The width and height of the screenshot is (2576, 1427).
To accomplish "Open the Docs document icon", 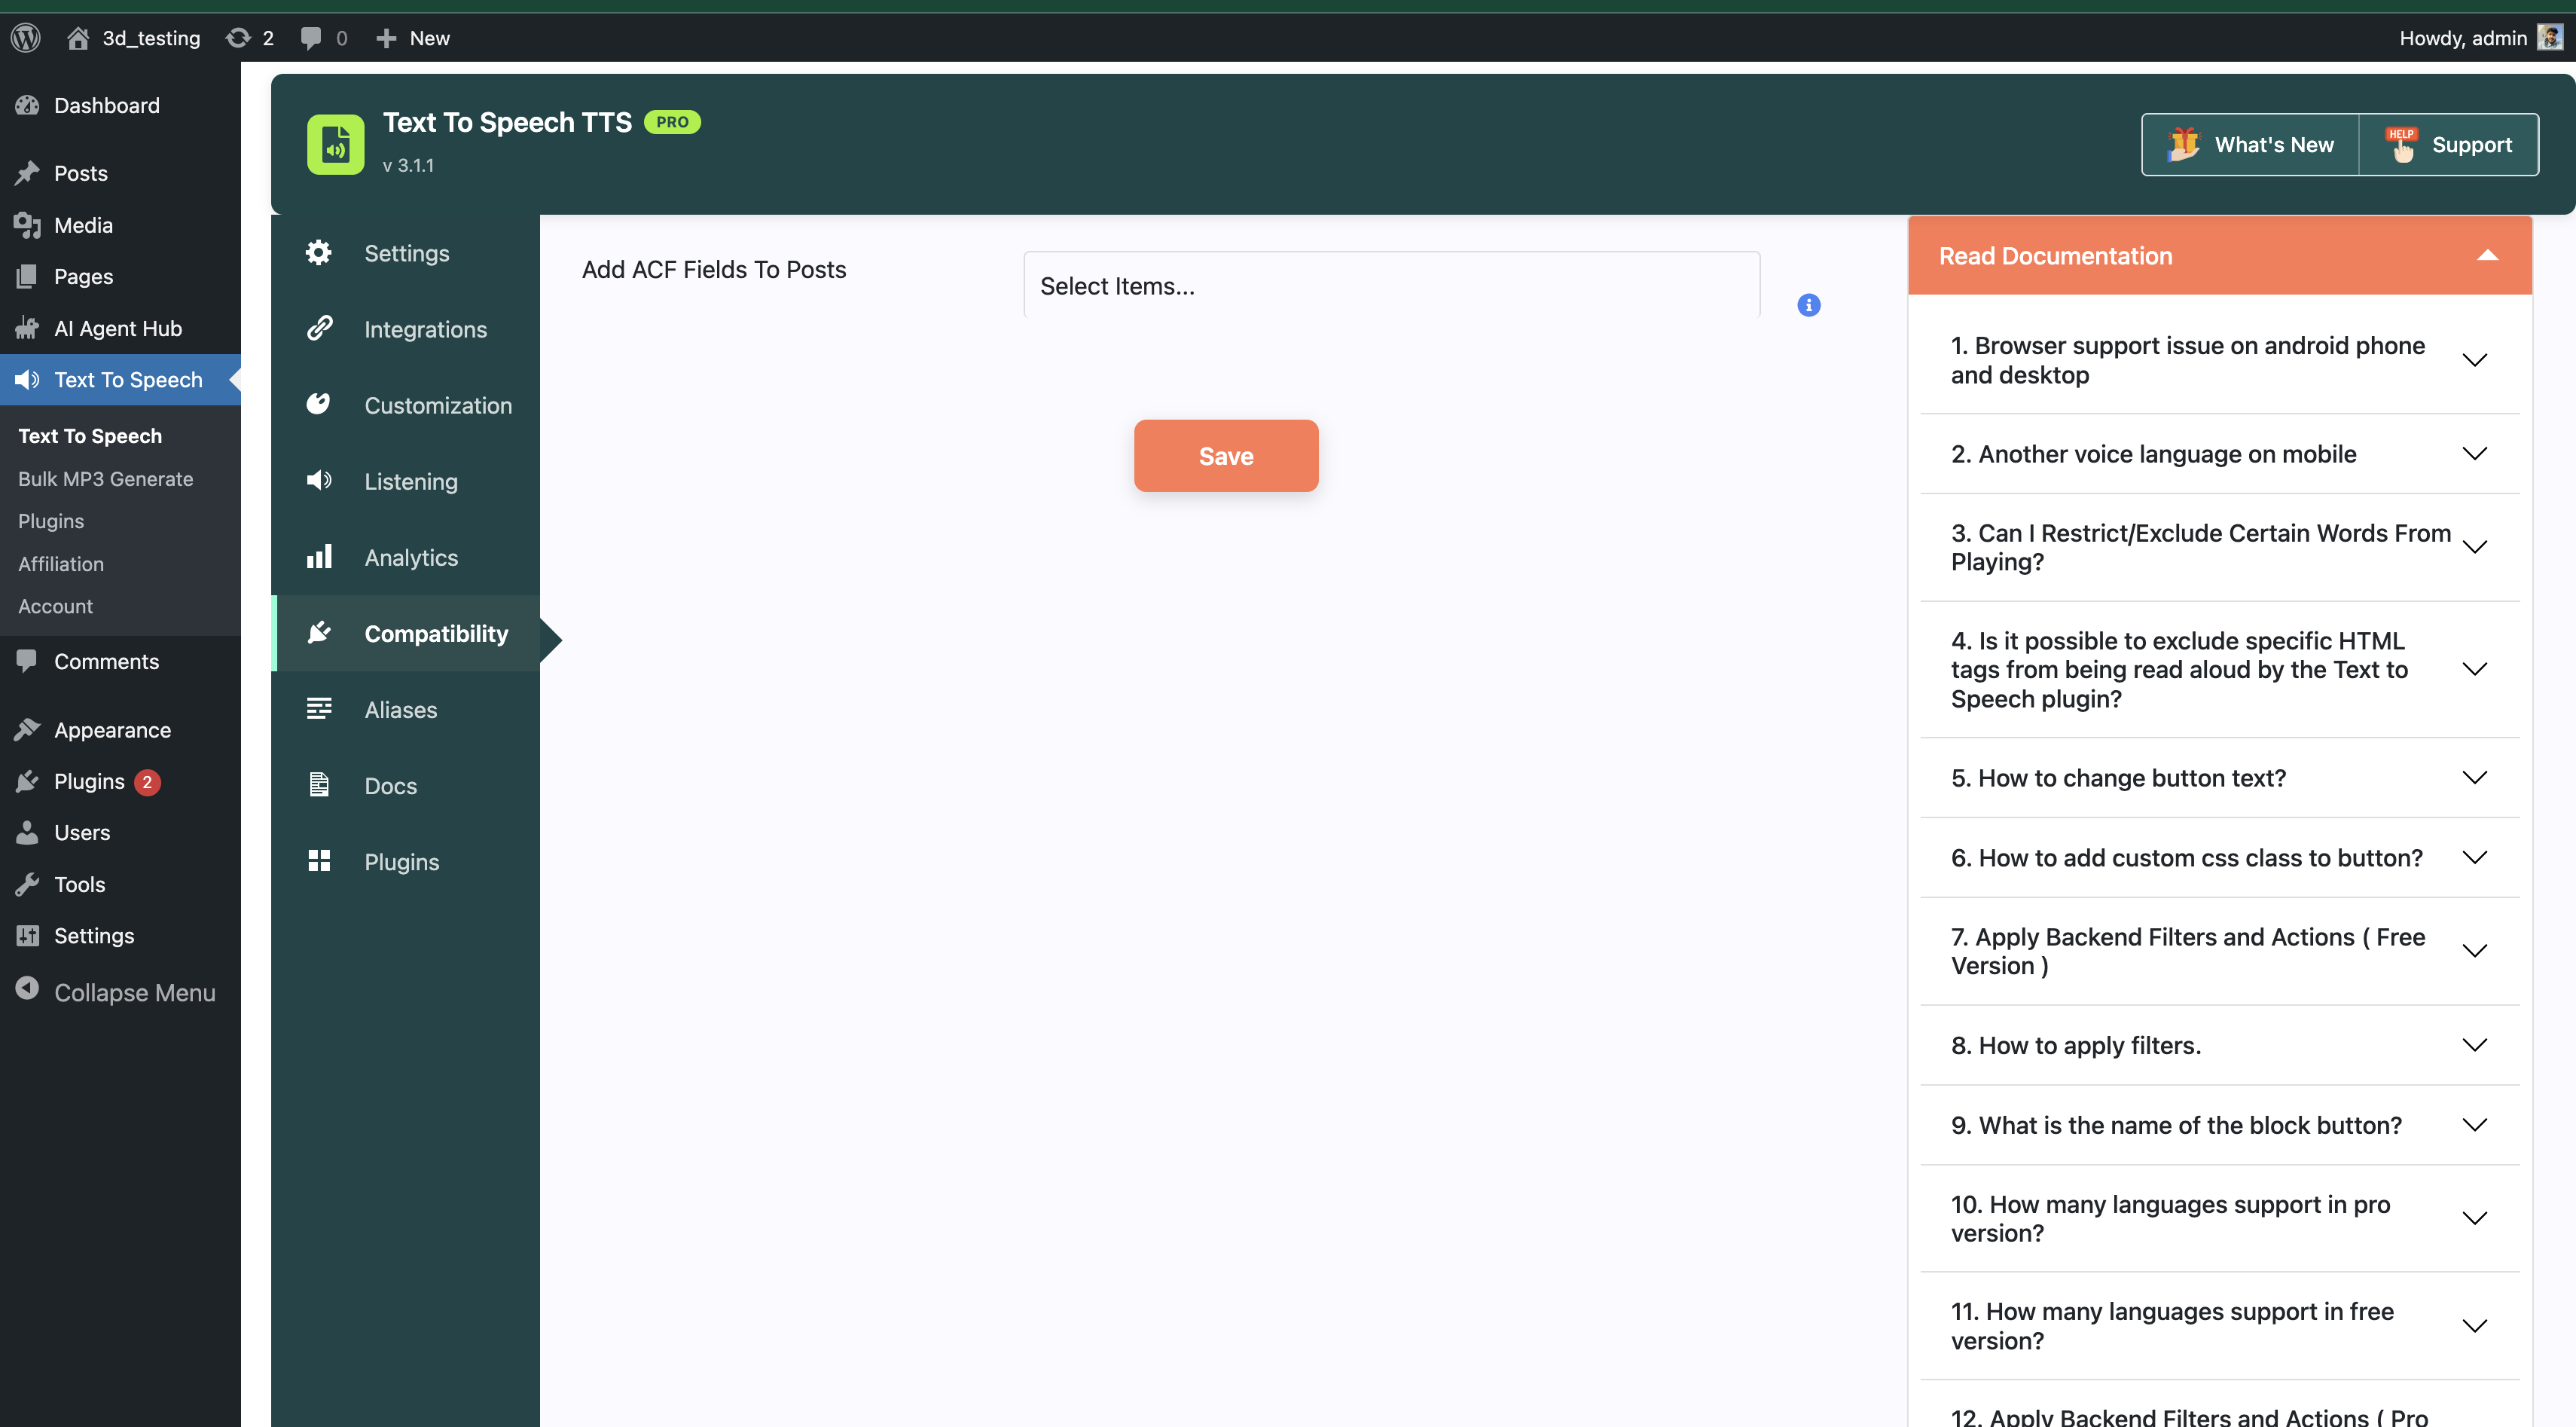I will pyautogui.click(x=318, y=785).
